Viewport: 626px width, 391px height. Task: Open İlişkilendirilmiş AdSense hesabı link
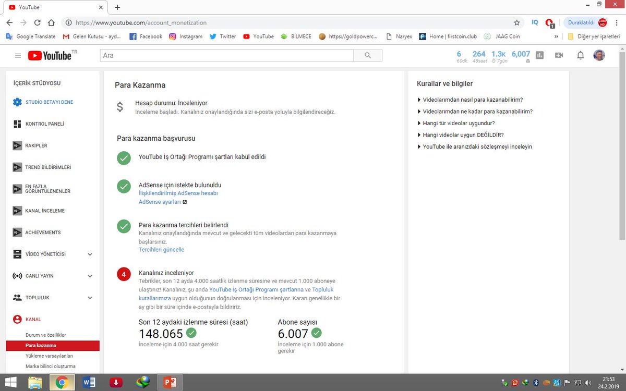[178, 193]
